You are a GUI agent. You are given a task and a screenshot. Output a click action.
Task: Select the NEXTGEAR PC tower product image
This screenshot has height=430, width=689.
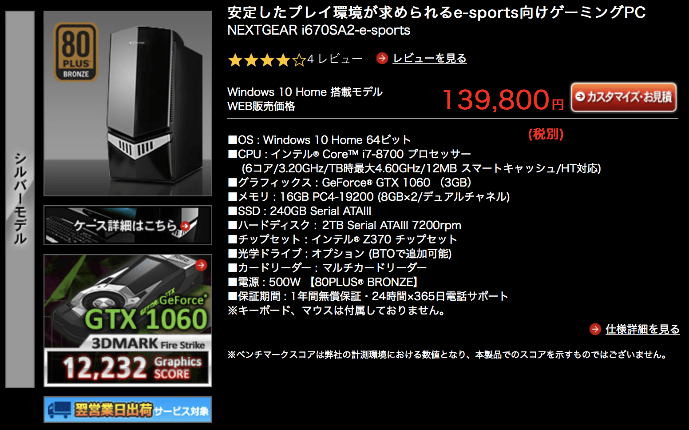[x=128, y=104]
